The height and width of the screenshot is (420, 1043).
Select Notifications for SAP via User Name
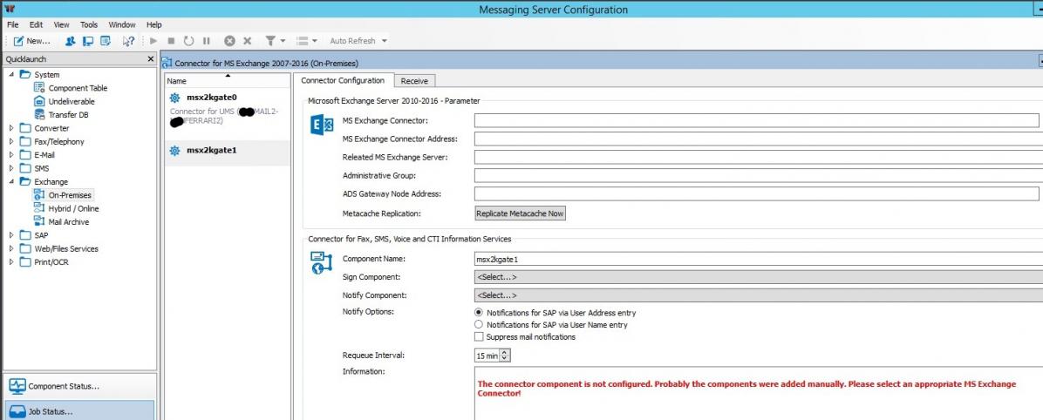tap(478, 324)
